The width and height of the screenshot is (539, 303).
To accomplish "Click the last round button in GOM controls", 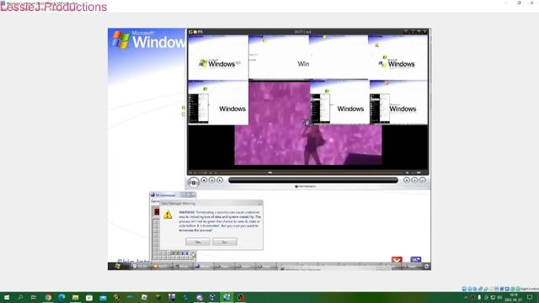I will tap(423, 180).
